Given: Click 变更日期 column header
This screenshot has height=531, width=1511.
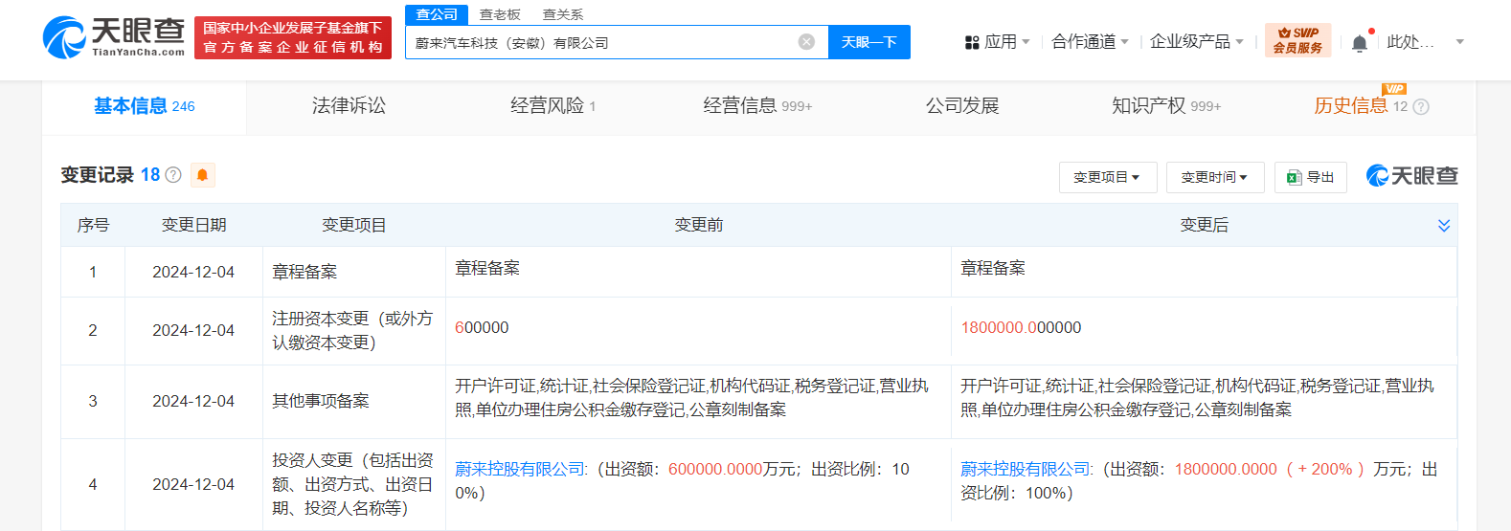Looking at the screenshot, I should click(x=193, y=225).
